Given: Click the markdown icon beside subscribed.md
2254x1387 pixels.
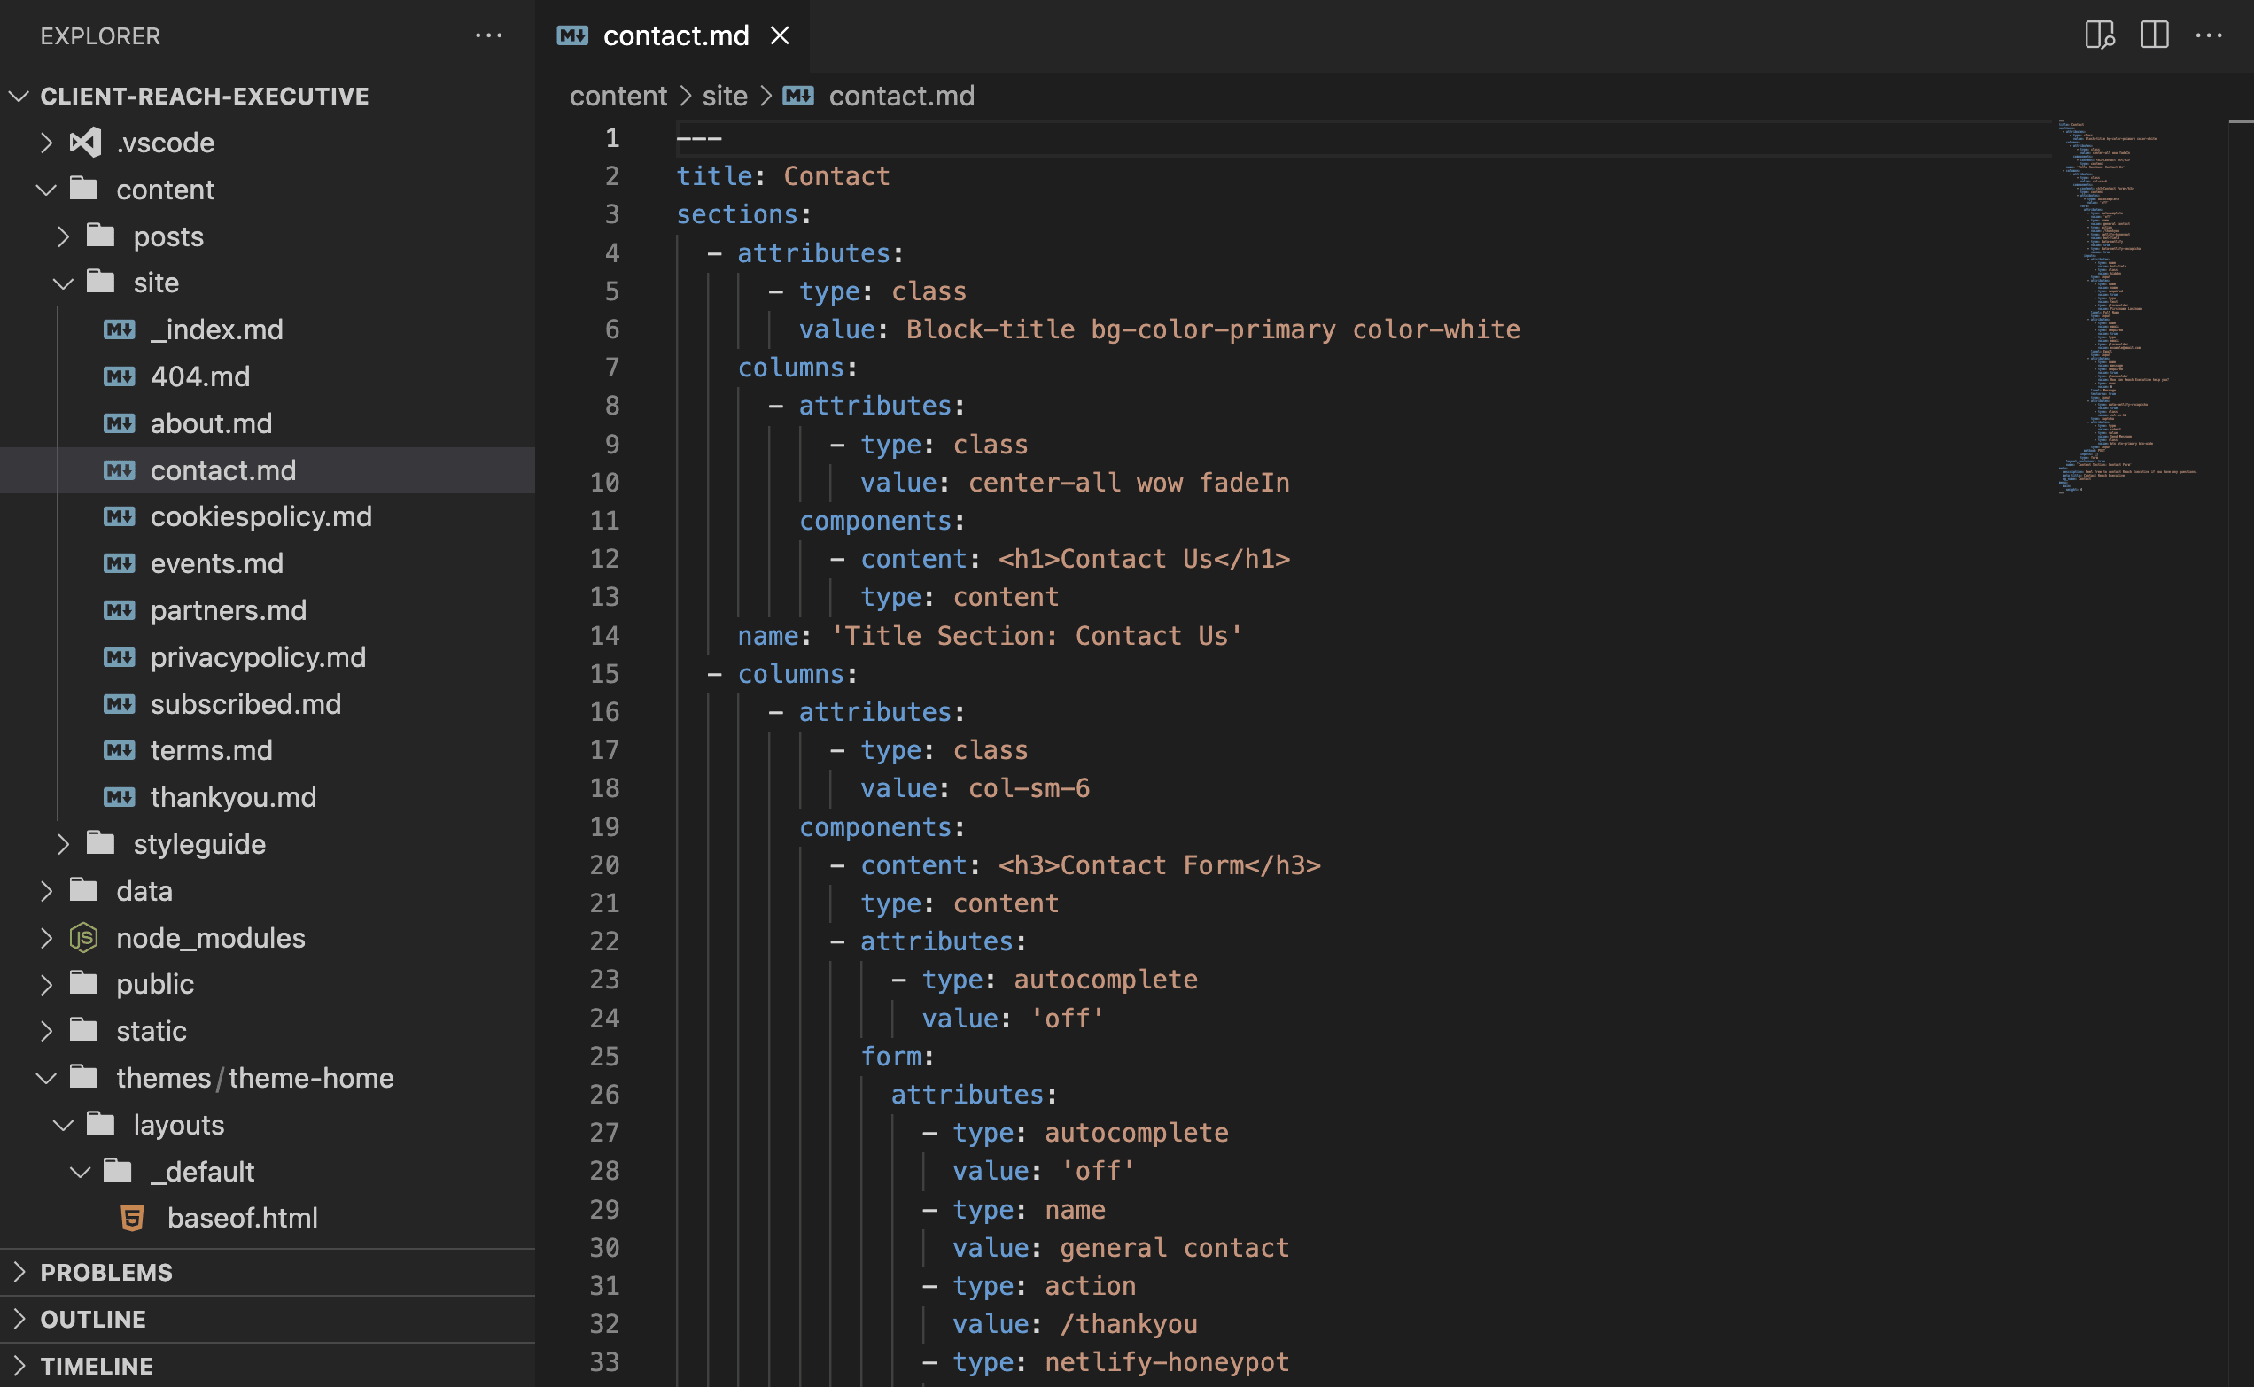Looking at the screenshot, I should coord(120,703).
